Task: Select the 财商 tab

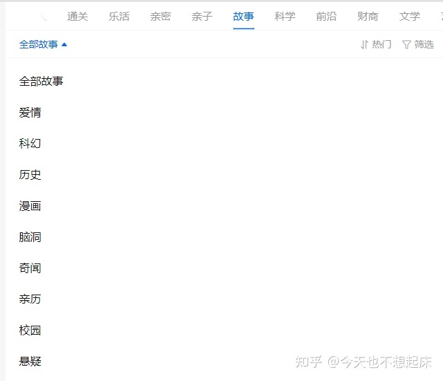Action: (368, 17)
